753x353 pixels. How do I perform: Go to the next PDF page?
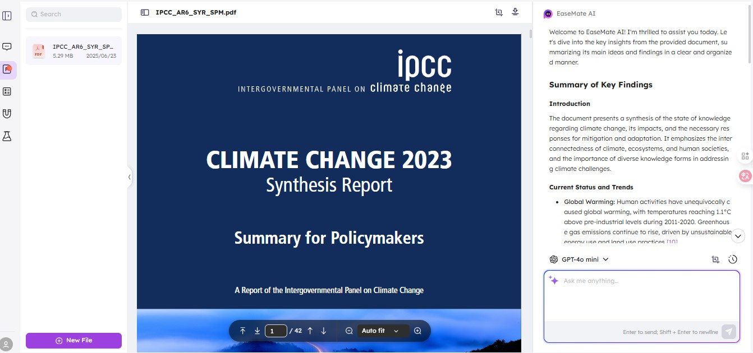323,331
